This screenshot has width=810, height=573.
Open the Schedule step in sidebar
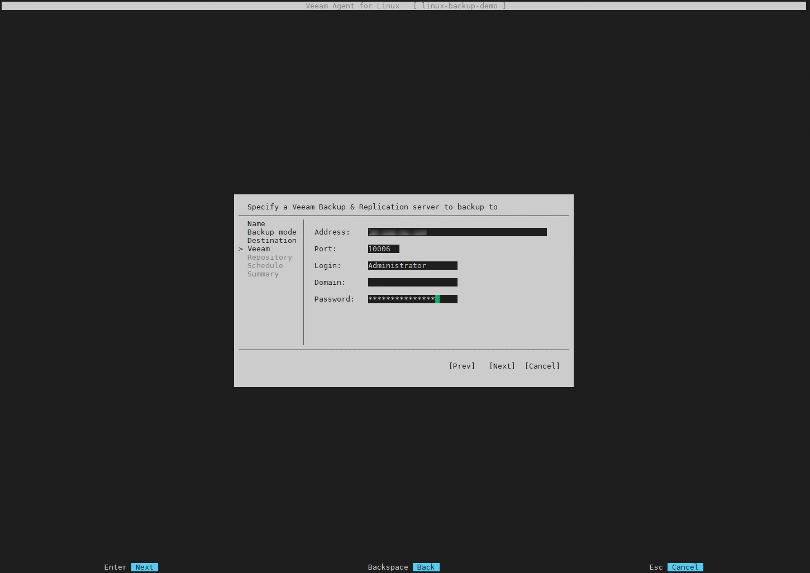pyautogui.click(x=265, y=266)
